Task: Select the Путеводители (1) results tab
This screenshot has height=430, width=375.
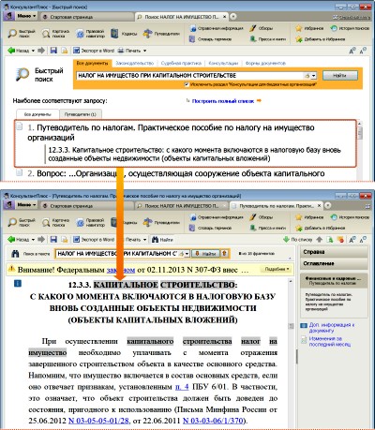Action: (81, 114)
